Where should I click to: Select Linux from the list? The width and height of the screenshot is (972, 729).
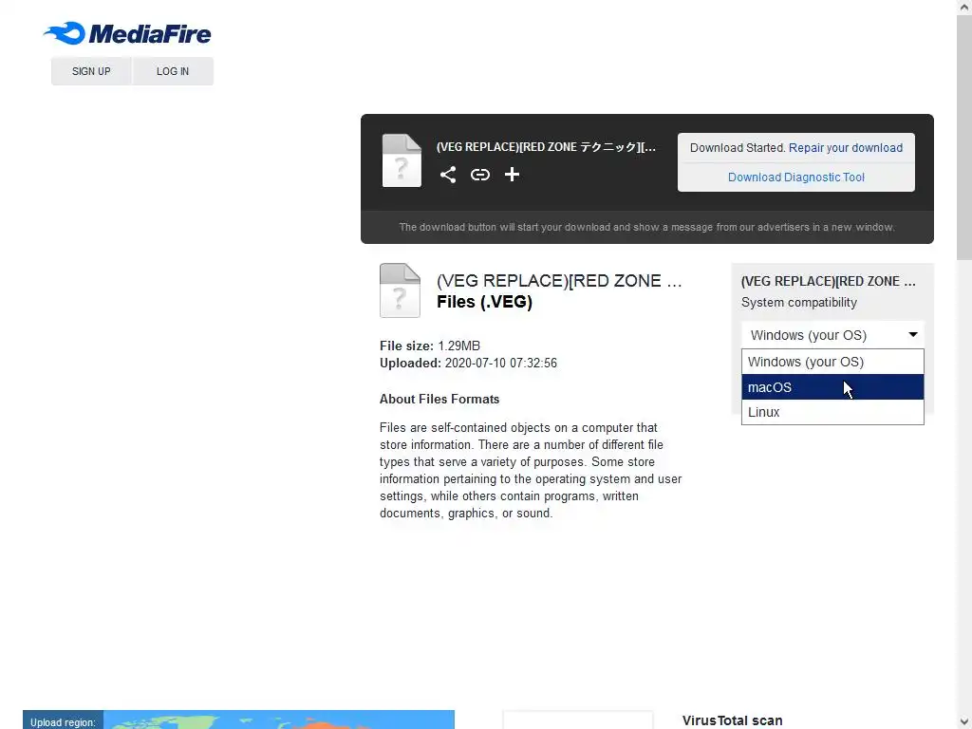(832, 412)
